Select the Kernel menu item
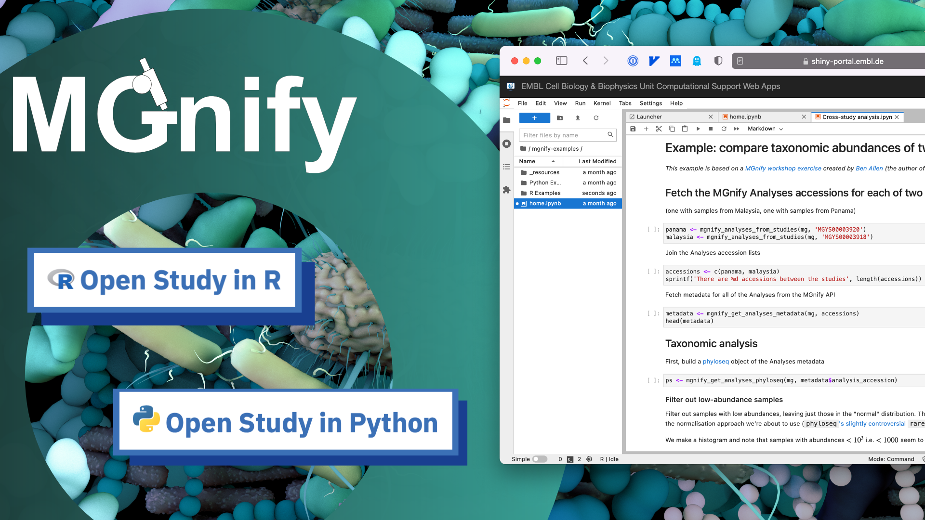925x520 pixels. click(601, 103)
